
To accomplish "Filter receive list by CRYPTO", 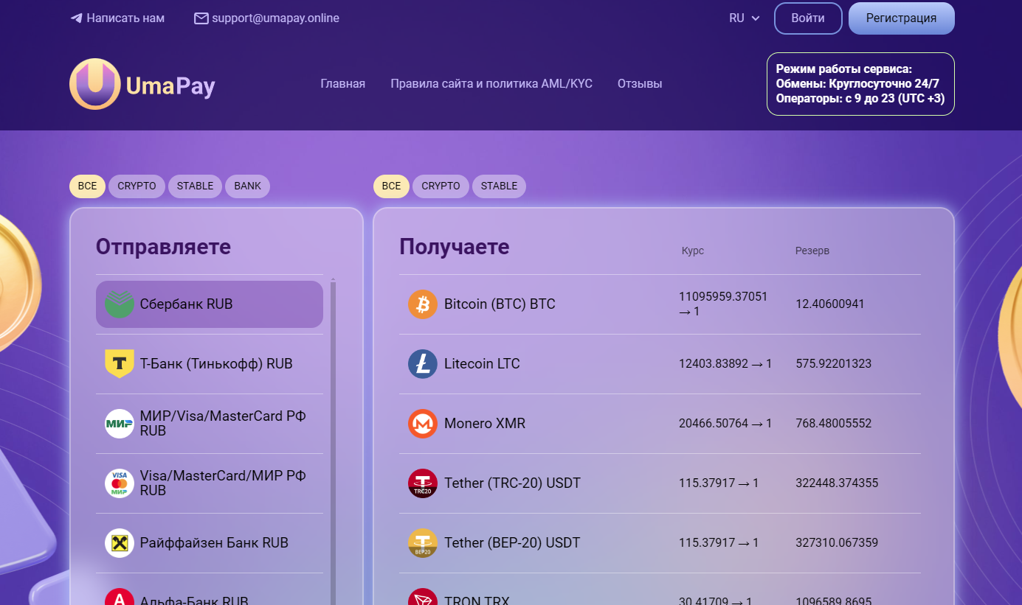I will [441, 186].
